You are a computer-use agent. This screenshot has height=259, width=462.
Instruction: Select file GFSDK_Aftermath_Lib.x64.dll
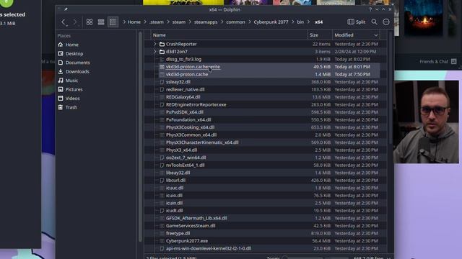196,218
